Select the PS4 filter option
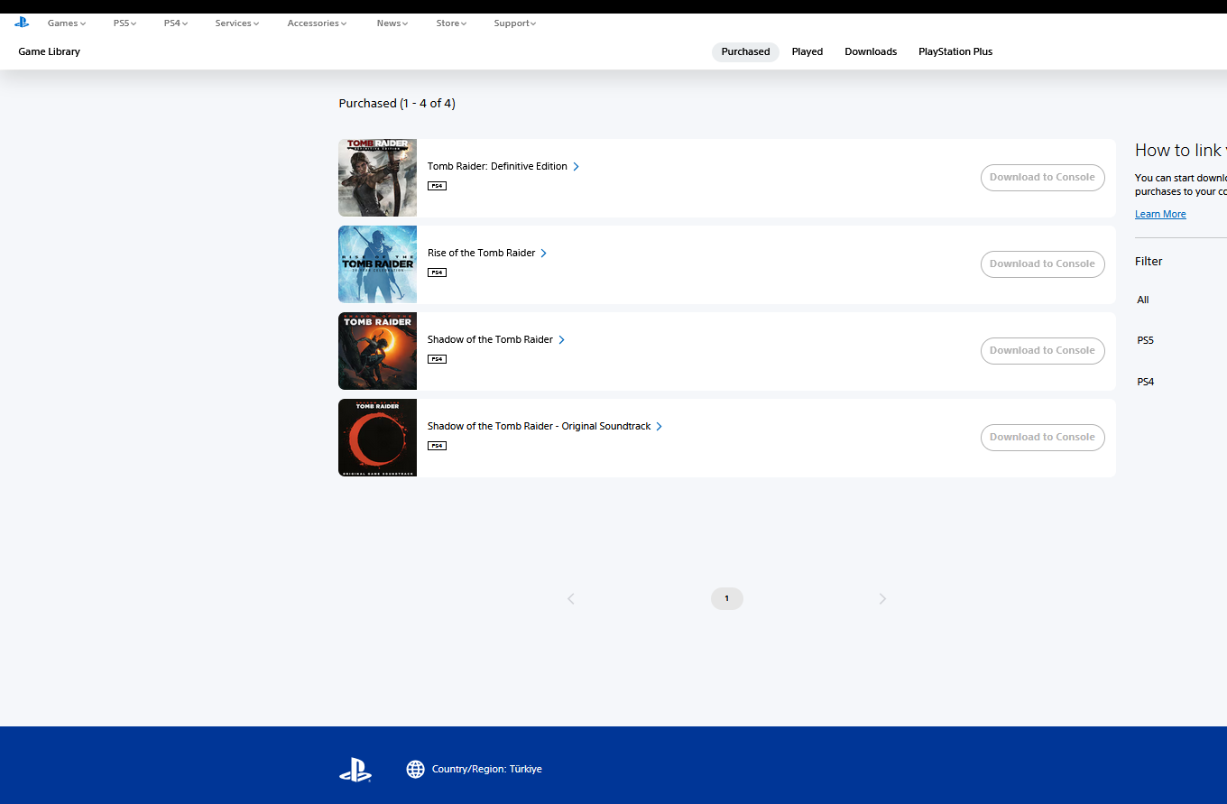The width and height of the screenshot is (1227, 804). click(x=1145, y=383)
